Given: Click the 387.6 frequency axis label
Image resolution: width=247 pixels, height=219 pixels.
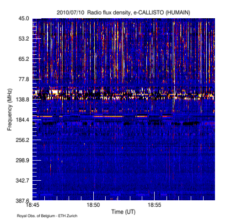Looking at the screenshot, I should click(22, 201).
